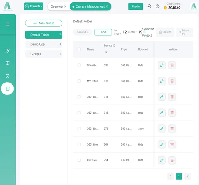Open the help question mark icon
The width and height of the screenshot is (199, 185).
click(158, 6)
